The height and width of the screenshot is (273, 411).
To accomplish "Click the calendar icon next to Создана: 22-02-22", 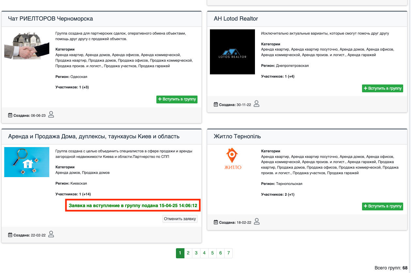I will pos(10,235).
